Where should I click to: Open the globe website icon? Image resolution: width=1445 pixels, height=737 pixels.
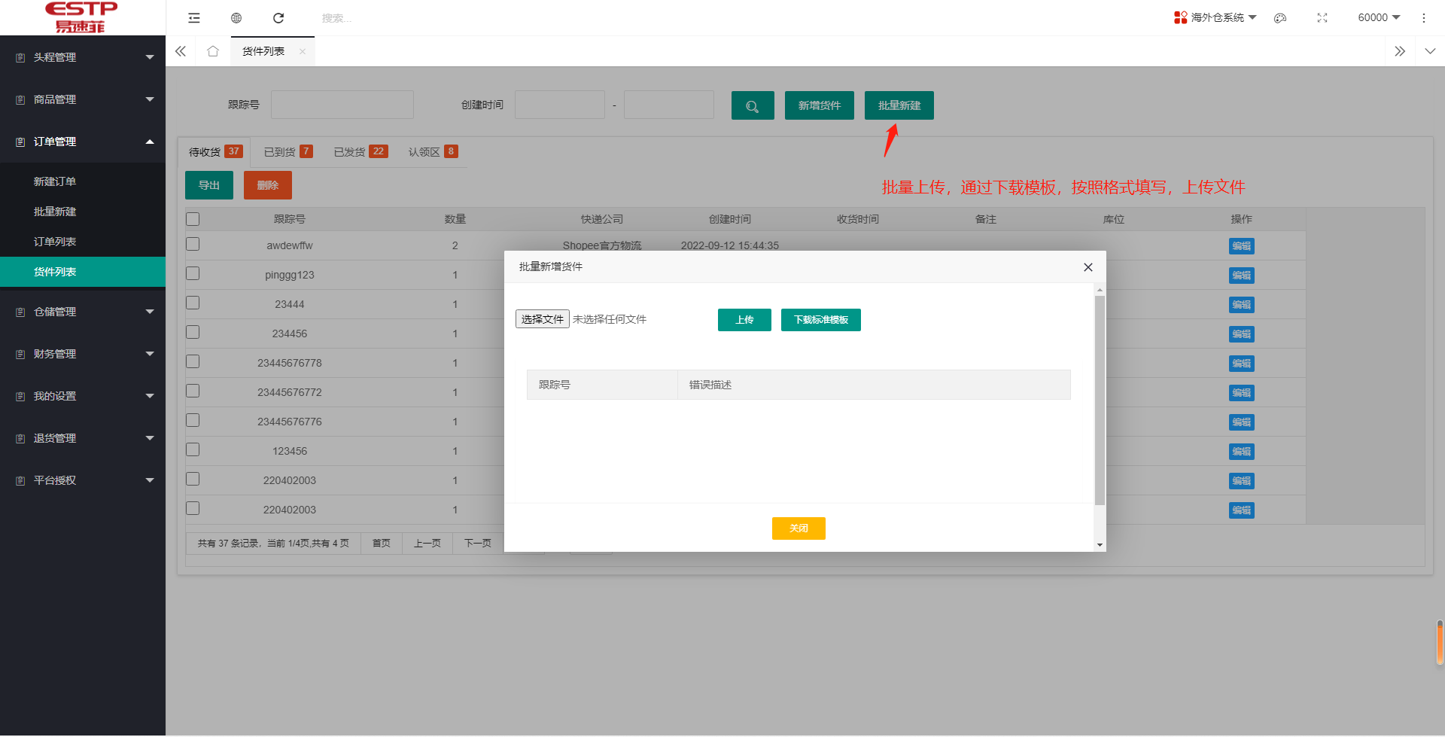click(x=236, y=18)
